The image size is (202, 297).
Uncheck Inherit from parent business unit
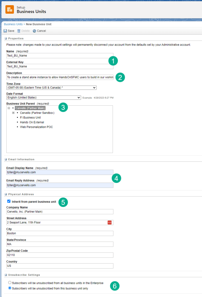point(9,201)
